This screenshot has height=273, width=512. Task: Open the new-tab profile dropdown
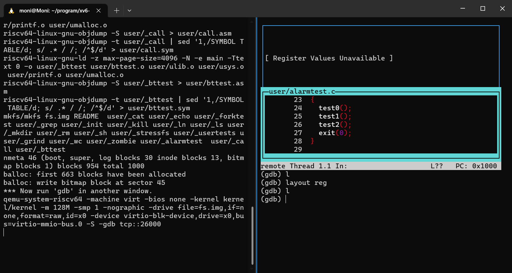pyautogui.click(x=129, y=11)
